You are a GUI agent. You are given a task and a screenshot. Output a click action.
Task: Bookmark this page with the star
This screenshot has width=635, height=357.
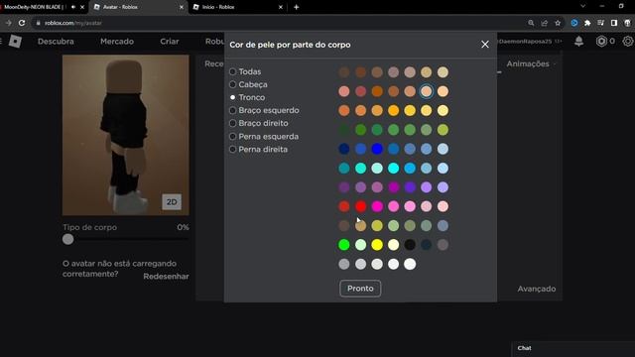558,23
